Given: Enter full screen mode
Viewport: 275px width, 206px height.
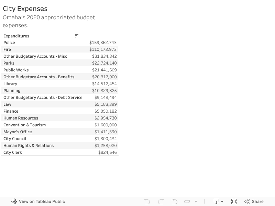Looking at the screenshot, I should [234, 202].
